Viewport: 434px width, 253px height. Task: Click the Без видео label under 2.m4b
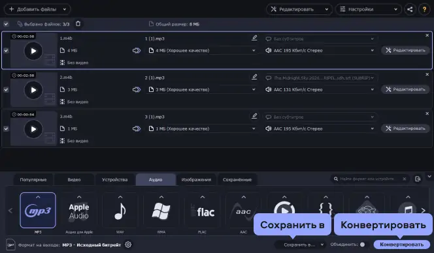click(78, 102)
